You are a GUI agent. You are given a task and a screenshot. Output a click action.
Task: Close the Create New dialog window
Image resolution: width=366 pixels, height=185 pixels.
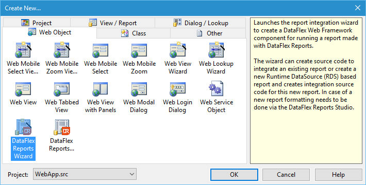click(x=358, y=8)
